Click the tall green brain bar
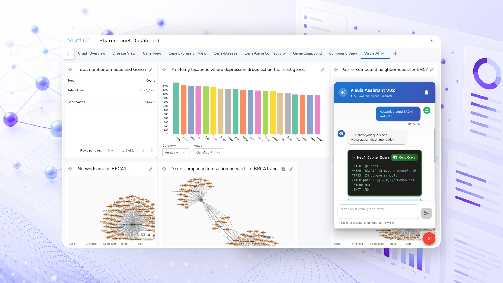This screenshot has height=283, width=503. point(176,108)
